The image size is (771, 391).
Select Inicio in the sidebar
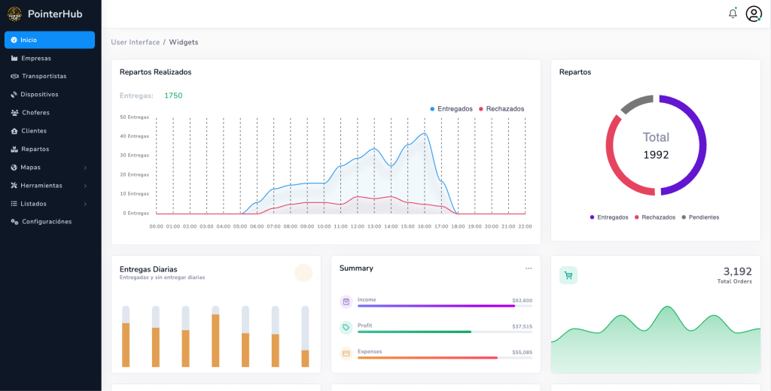50,40
